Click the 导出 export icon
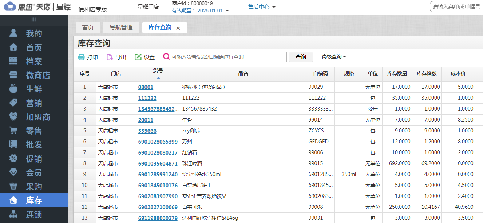This screenshot has height=223, width=483. pos(110,57)
